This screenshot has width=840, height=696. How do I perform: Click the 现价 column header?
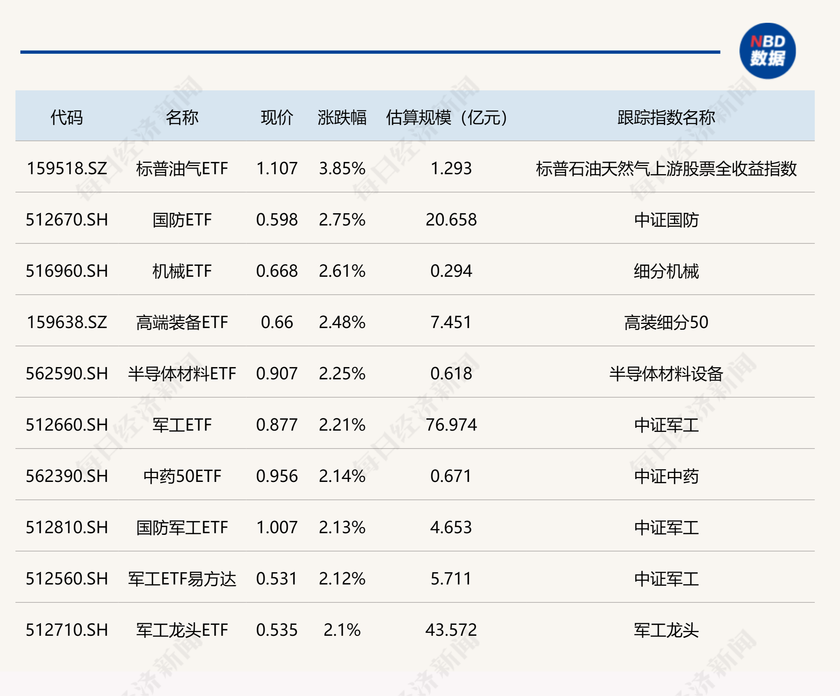277,118
